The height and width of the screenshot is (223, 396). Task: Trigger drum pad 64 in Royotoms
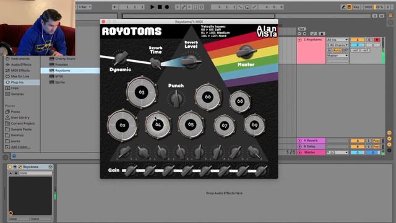coord(158,125)
